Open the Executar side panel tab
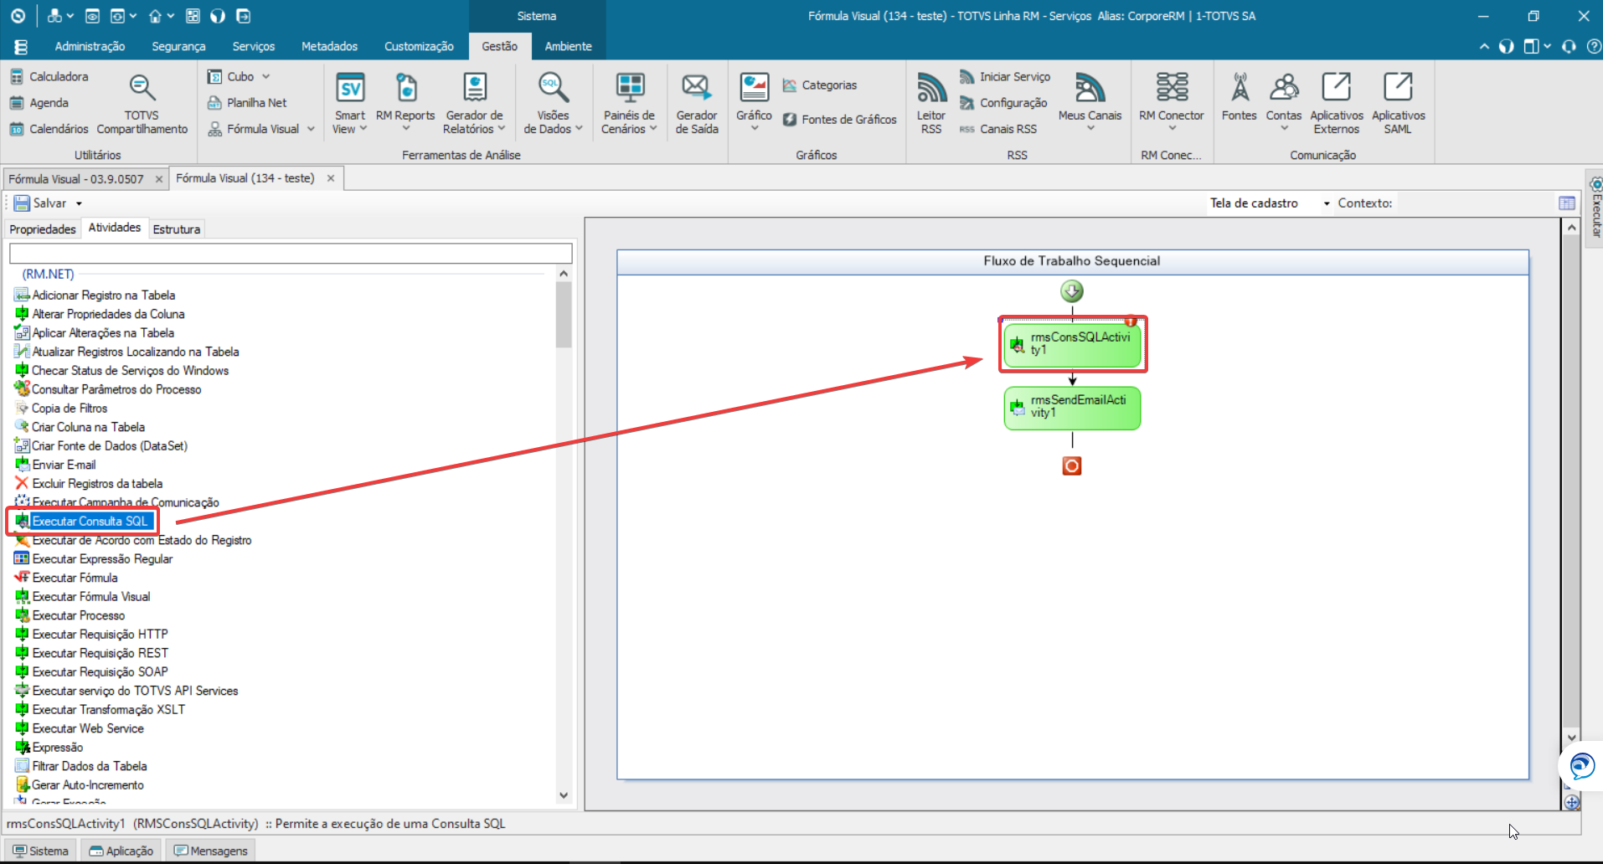The image size is (1603, 864). tap(1595, 208)
